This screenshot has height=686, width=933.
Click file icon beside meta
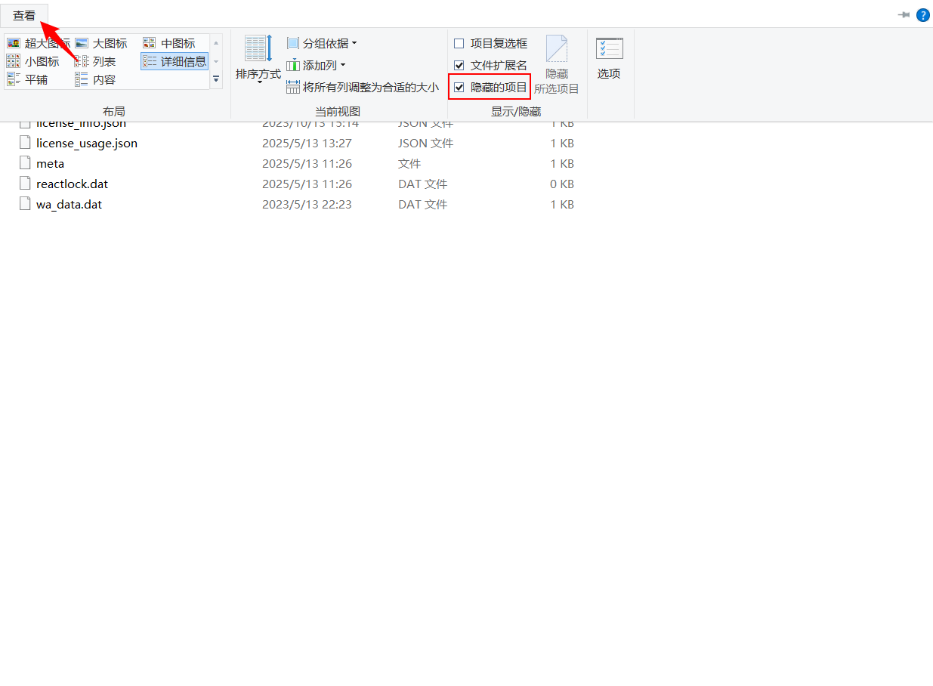click(25, 163)
